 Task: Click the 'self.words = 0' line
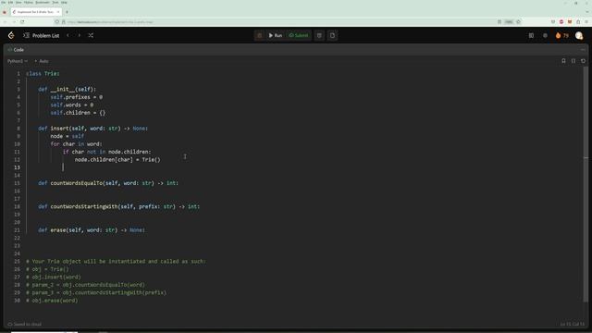click(x=72, y=105)
